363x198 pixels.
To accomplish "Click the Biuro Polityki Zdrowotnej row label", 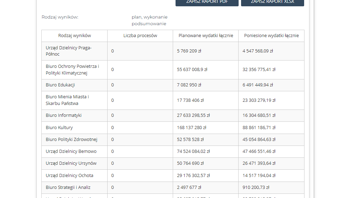I will [71, 140].
